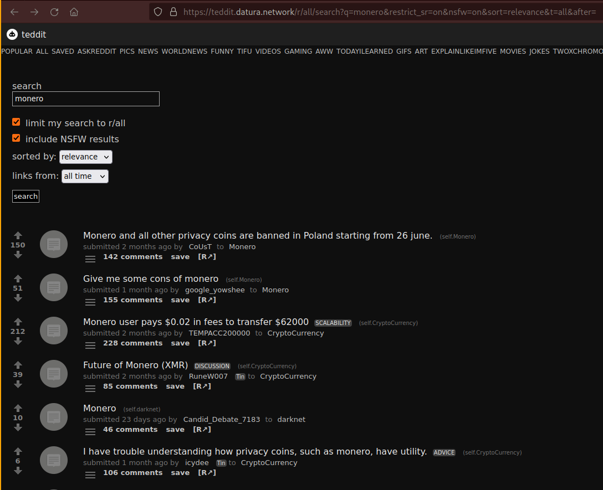Image resolution: width=603 pixels, height=490 pixels.
Task: Open POPULAR in top navigation
Action: [17, 51]
